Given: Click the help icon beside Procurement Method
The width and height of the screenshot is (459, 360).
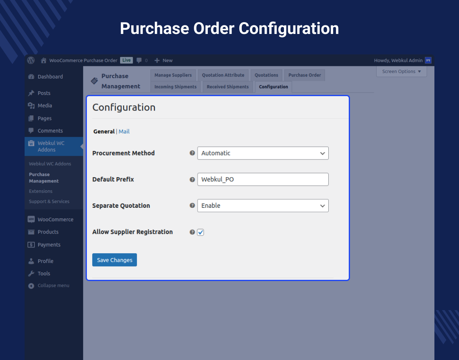Looking at the screenshot, I should [192, 153].
